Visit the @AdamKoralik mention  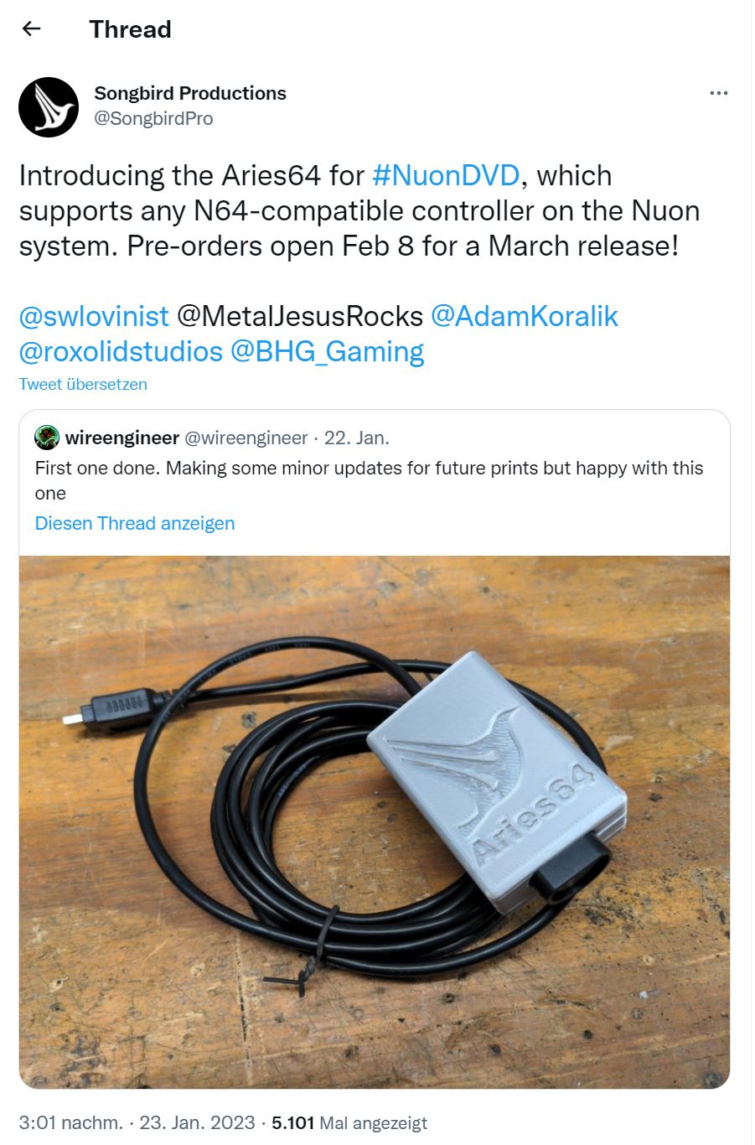[x=525, y=316]
